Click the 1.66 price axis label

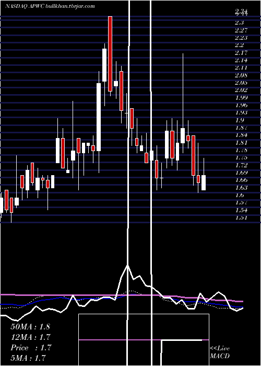click(241, 180)
